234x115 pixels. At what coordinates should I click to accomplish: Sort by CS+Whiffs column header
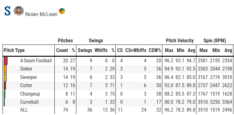pyautogui.click(x=136, y=50)
